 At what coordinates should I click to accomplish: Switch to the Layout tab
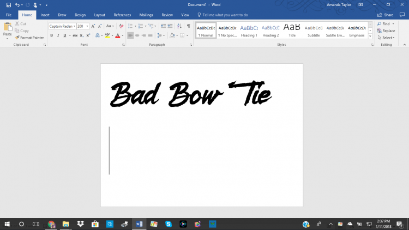(x=99, y=15)
